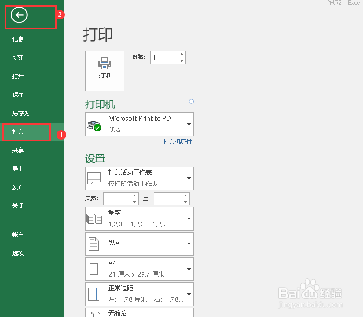Select Open (打开) in sidebar
Screen dimensions: 363x317
[18, 76]
